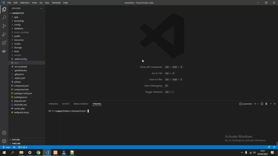This screenshot has width=278, height=156.
Task: Switch to the Debug Console tab
Action: 81,104
